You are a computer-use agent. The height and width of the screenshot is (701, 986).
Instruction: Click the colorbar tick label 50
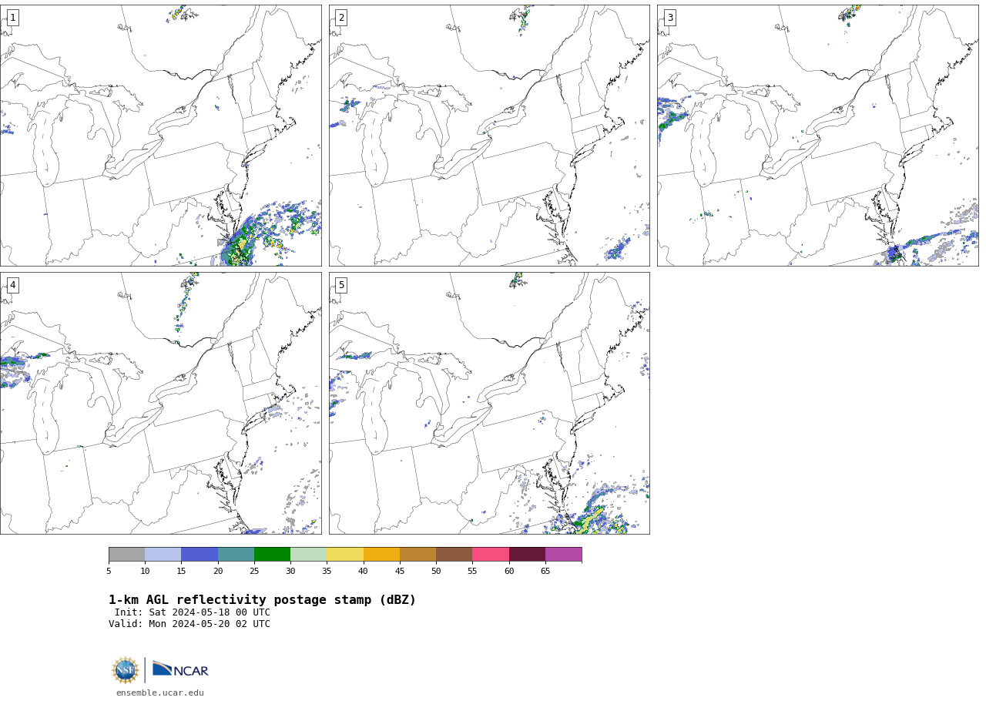tap(436, 571)
